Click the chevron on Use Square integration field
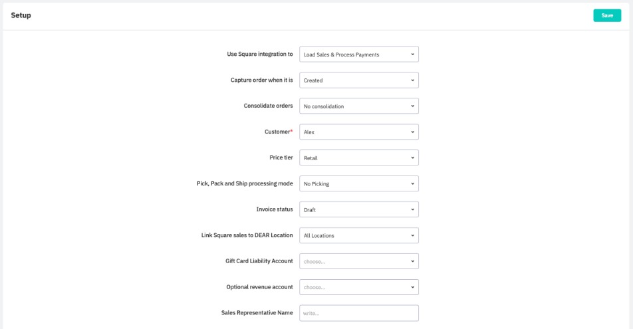 [x=412, y=55]
